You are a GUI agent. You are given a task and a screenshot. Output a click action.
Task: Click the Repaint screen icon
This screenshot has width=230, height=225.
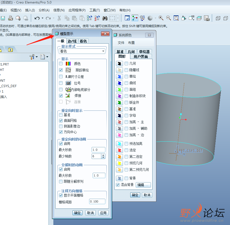click(x=127, y=18)
